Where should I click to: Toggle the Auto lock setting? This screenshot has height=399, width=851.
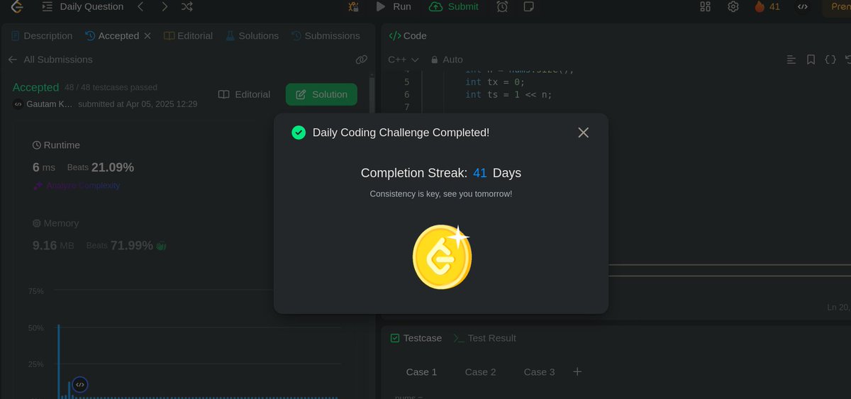[x=447, y=60]
